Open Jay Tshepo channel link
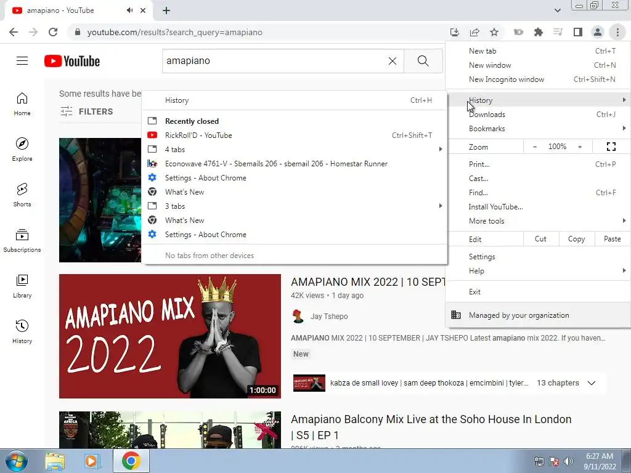 point(329,317)
